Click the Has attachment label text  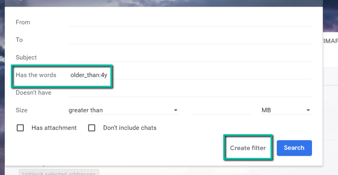pyautogui.click(x=54, y=128)
